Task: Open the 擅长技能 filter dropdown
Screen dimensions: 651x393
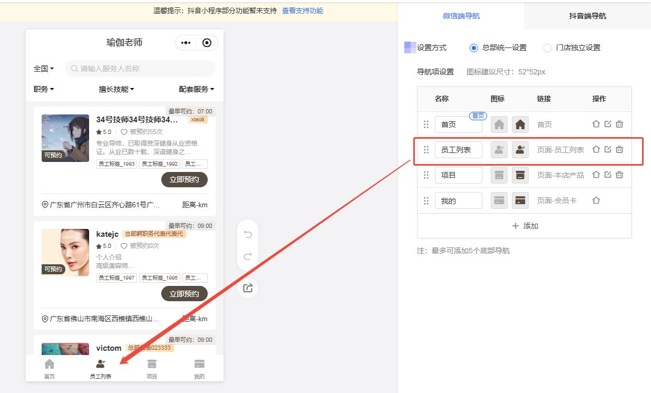Action: pyautogui.click(x=116, y=89)
